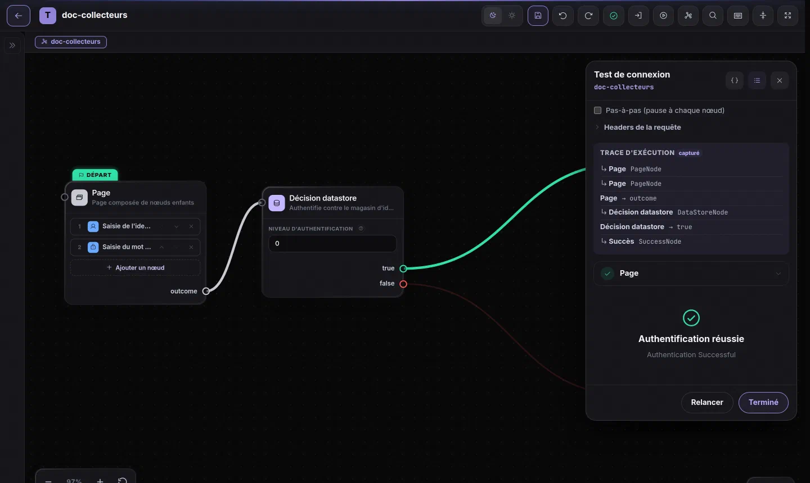This screenshot has width=810, height=483.
Task: Enable Pas-à-pas step-by-step checkbox
Action: [598, 111]
